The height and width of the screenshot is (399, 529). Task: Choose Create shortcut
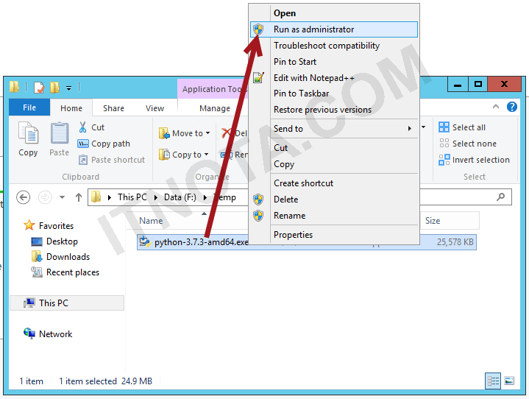coord(334,183)
